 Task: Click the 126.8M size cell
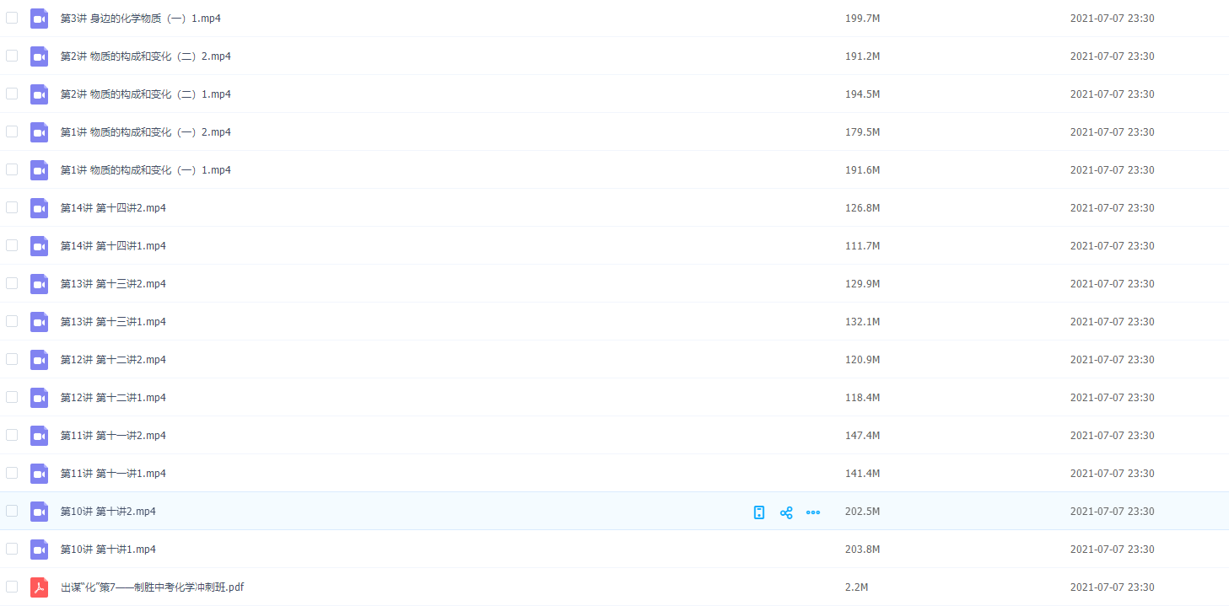[862, 208]
